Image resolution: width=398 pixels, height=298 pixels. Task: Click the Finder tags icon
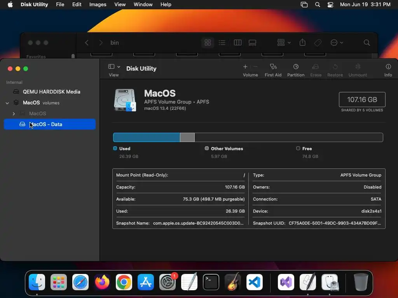(318, 43)
